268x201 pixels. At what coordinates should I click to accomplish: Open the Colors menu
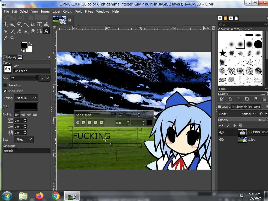click(67, 12)
